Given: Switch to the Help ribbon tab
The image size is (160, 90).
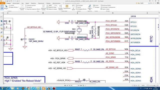Looking at the screenshot, I should [48, 3].
